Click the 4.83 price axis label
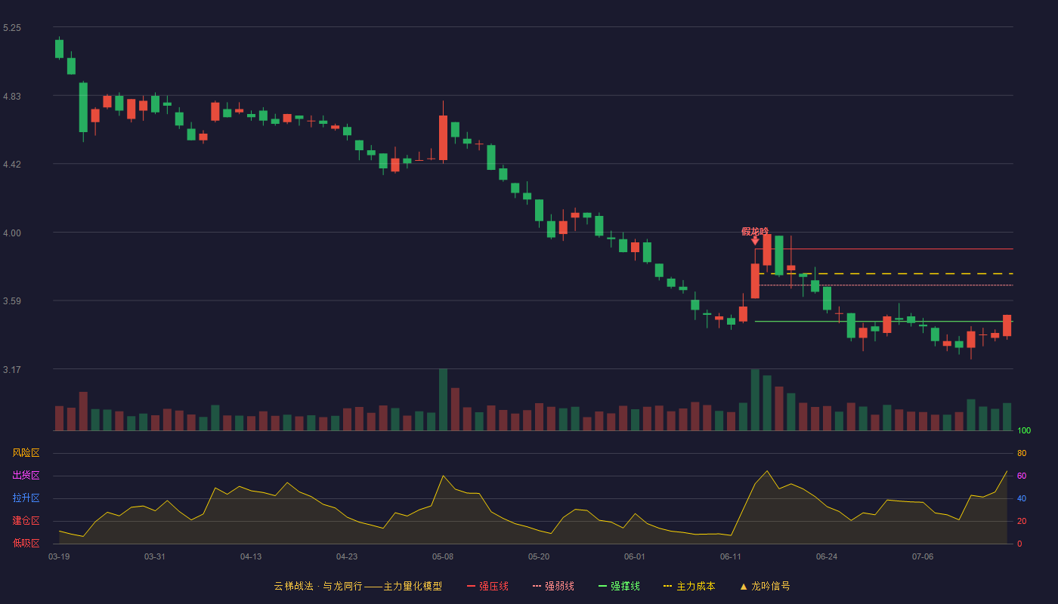 point(12,96)
